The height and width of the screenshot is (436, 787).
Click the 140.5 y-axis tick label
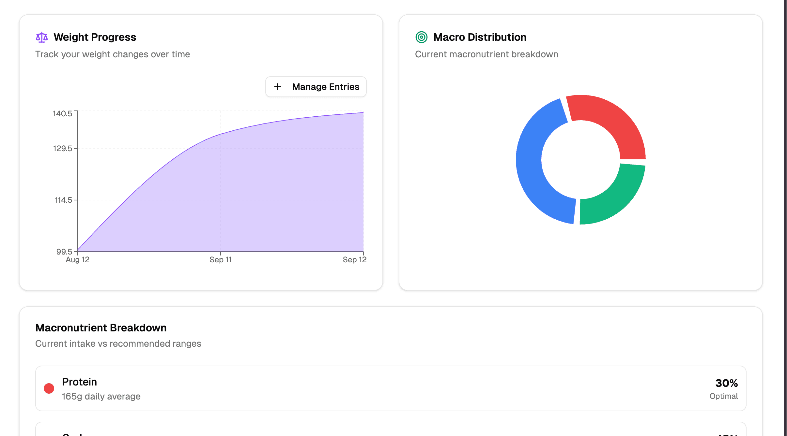62,114
